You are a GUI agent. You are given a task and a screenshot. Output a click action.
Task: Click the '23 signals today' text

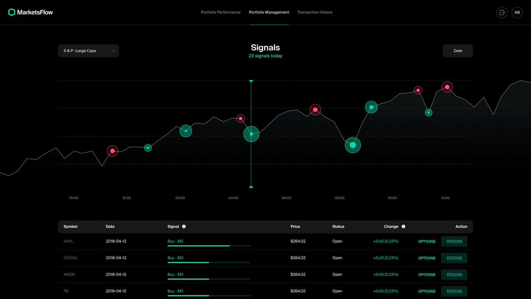(265, 56)
